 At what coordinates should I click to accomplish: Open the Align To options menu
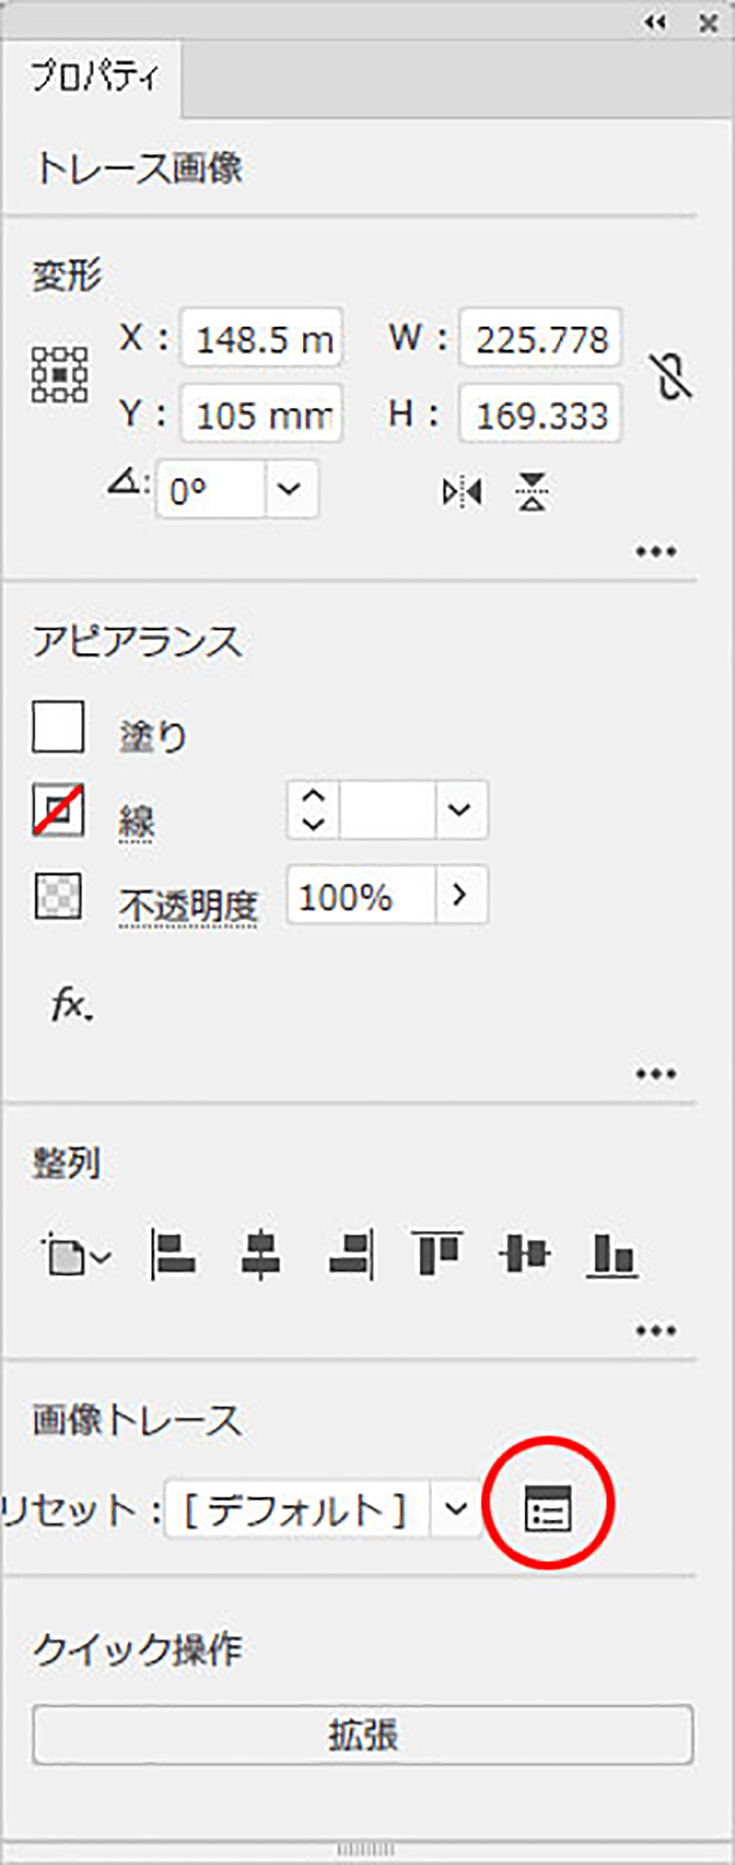coord(76,1255)
